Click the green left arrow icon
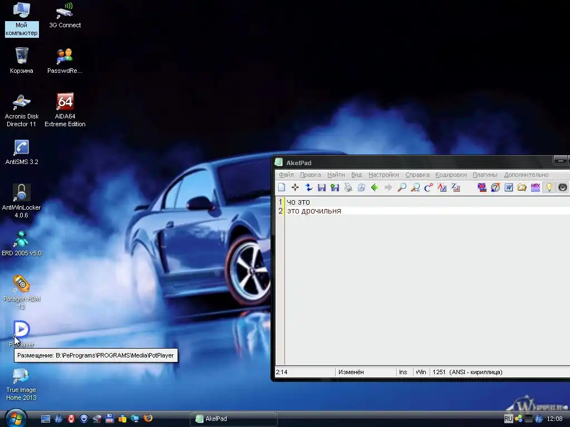Image resolution: width=570 pixels, height=427 pixels. click(375, 187)
